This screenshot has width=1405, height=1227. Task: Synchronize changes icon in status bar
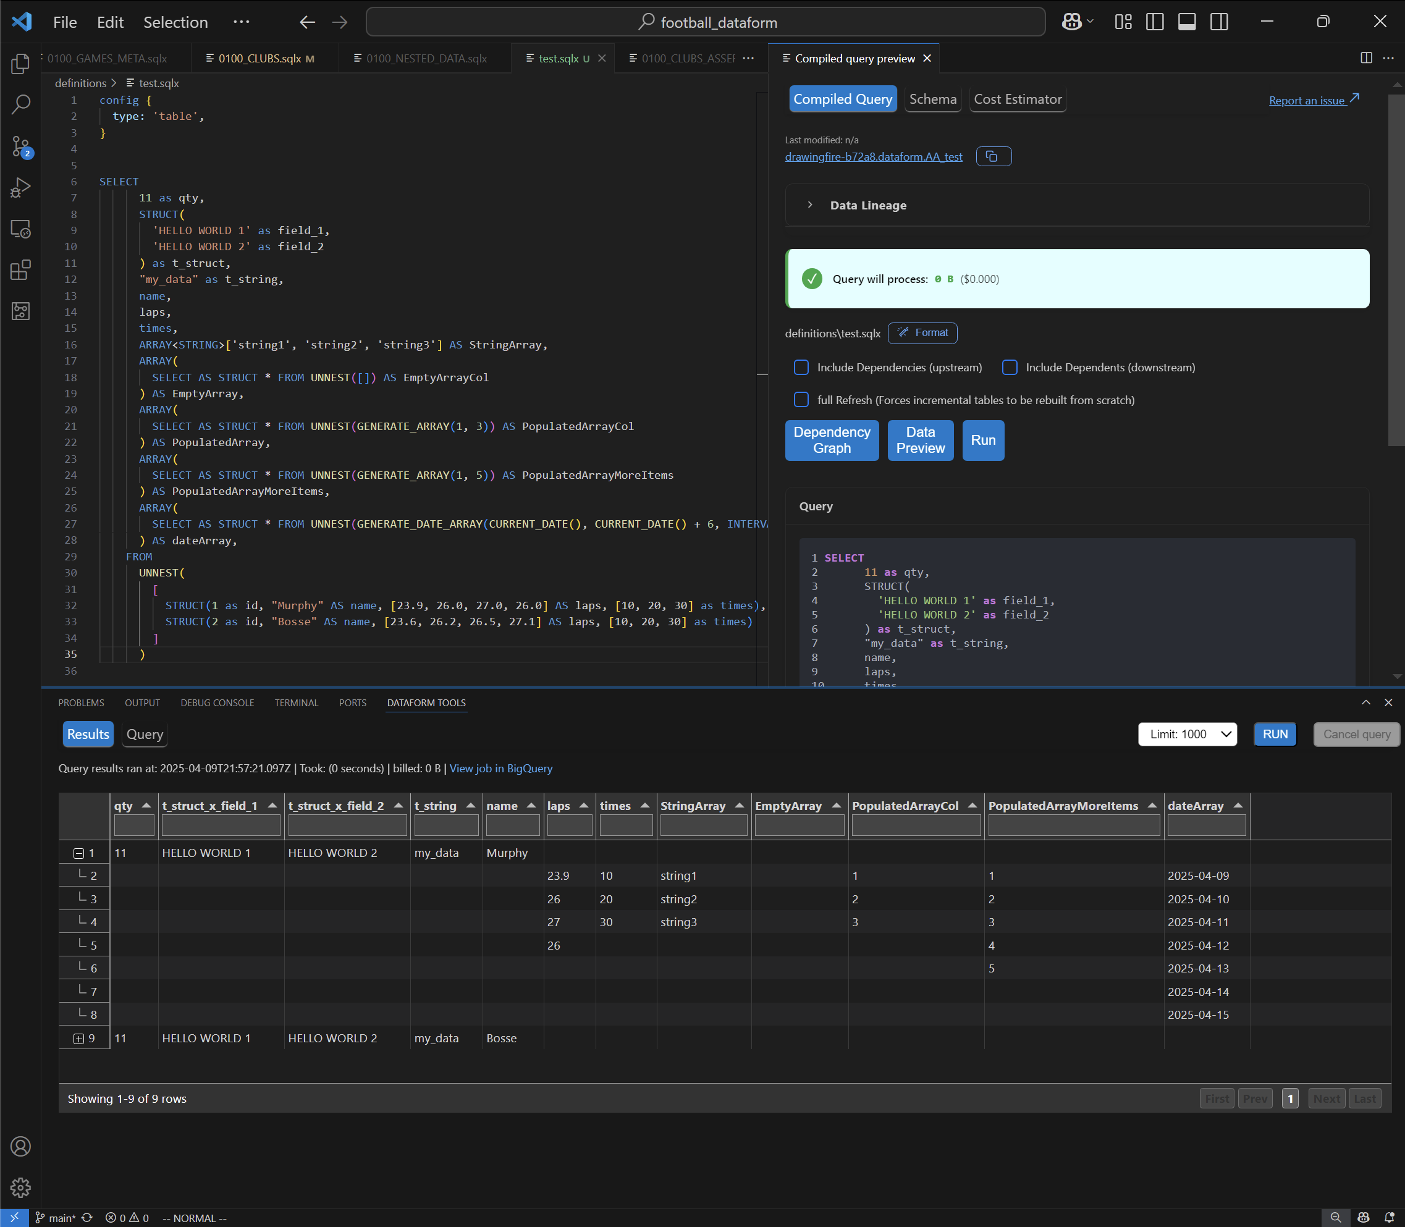pos(87,1218)
